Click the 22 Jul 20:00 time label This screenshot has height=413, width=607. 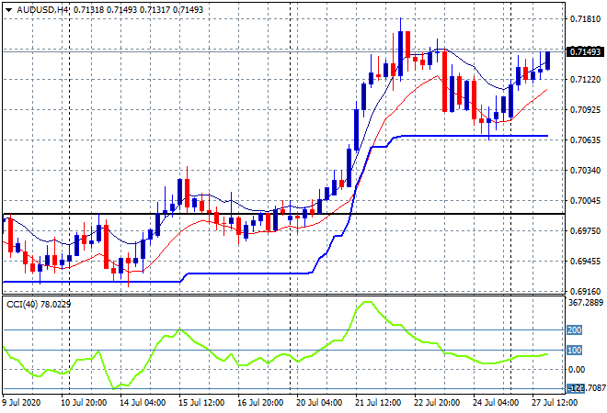click(437, 403)
